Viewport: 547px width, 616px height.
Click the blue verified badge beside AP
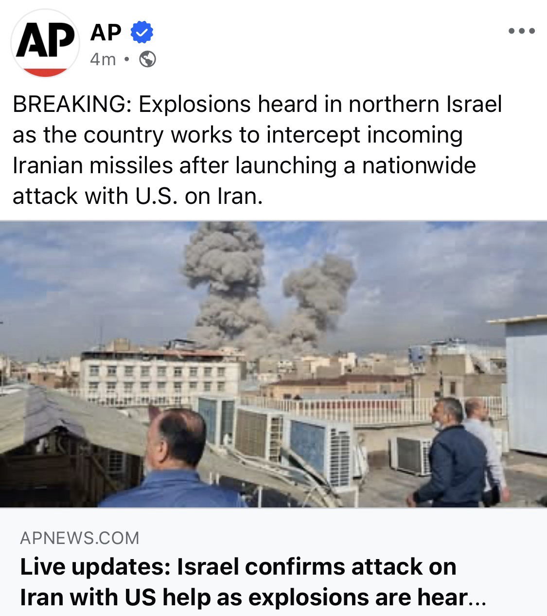click(142, 32)
